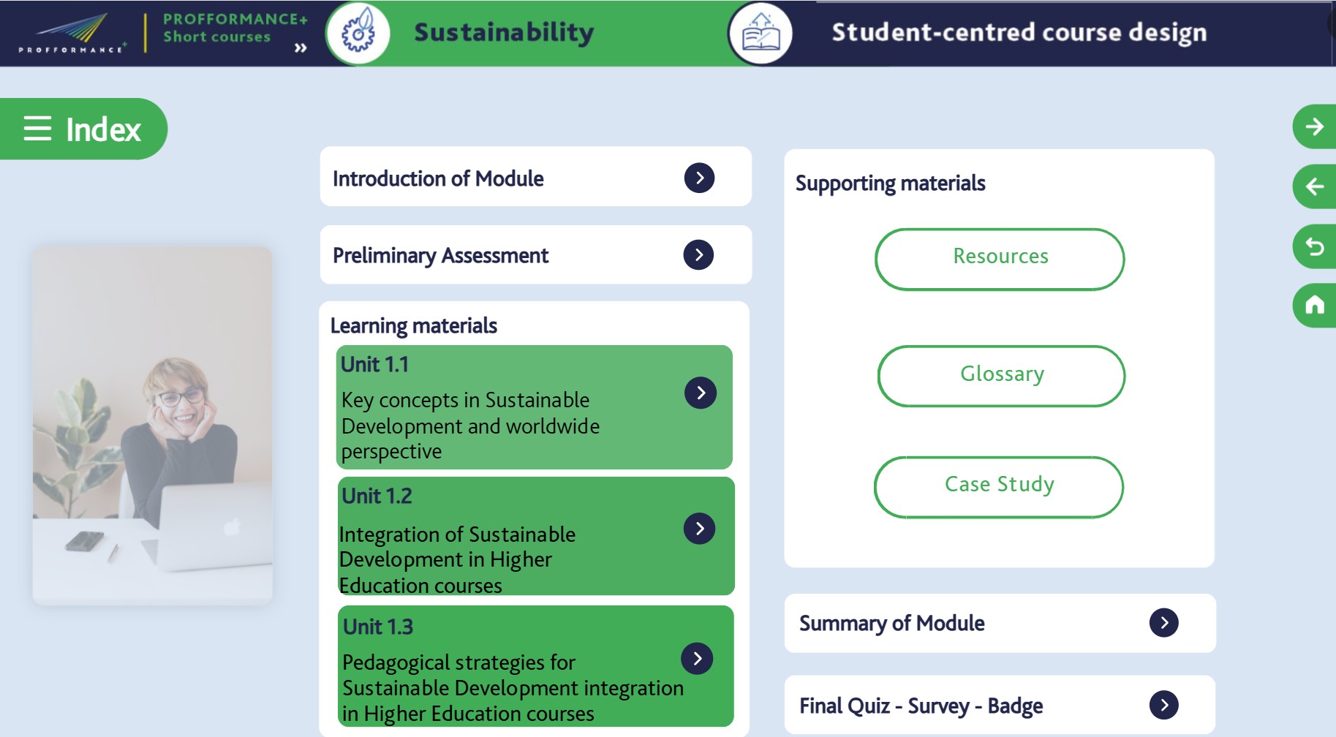The height and width of the screenshot is (737, 1336).
Task: Click the green back arrow icon
Action: (x=1314, y=186)
